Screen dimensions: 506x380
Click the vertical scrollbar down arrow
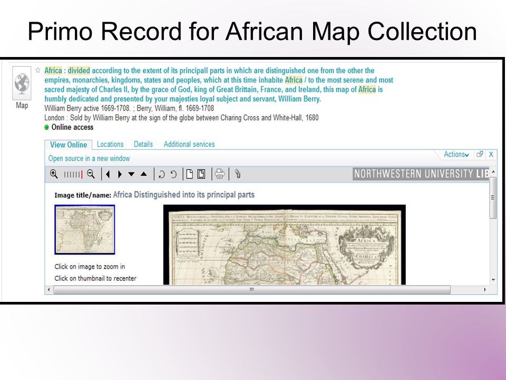coord(493,280)
